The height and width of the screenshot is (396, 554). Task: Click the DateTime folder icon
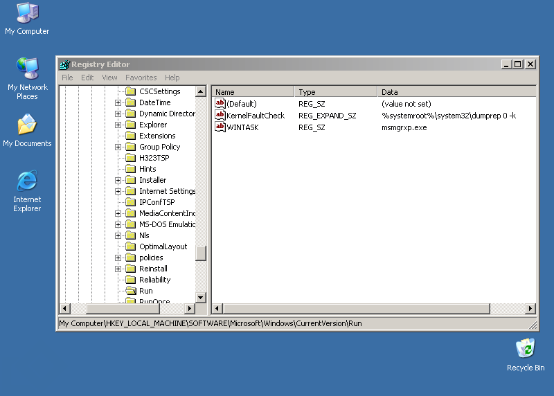coord(131,102)
